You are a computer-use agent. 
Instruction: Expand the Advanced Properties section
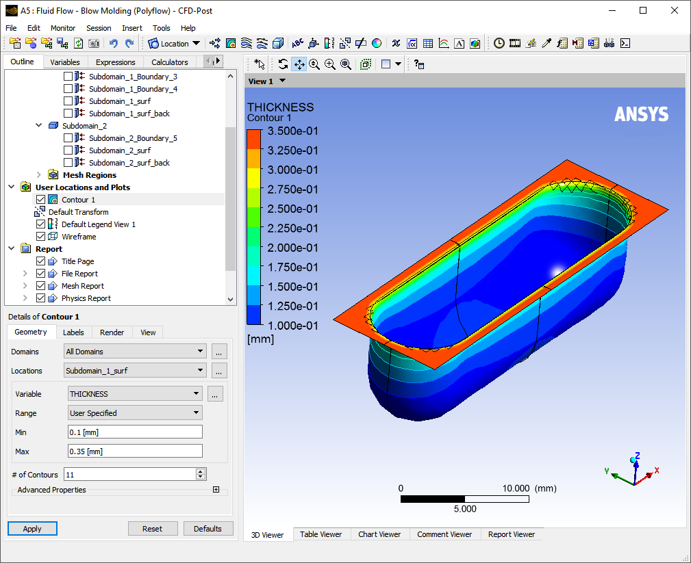[216, 490]
